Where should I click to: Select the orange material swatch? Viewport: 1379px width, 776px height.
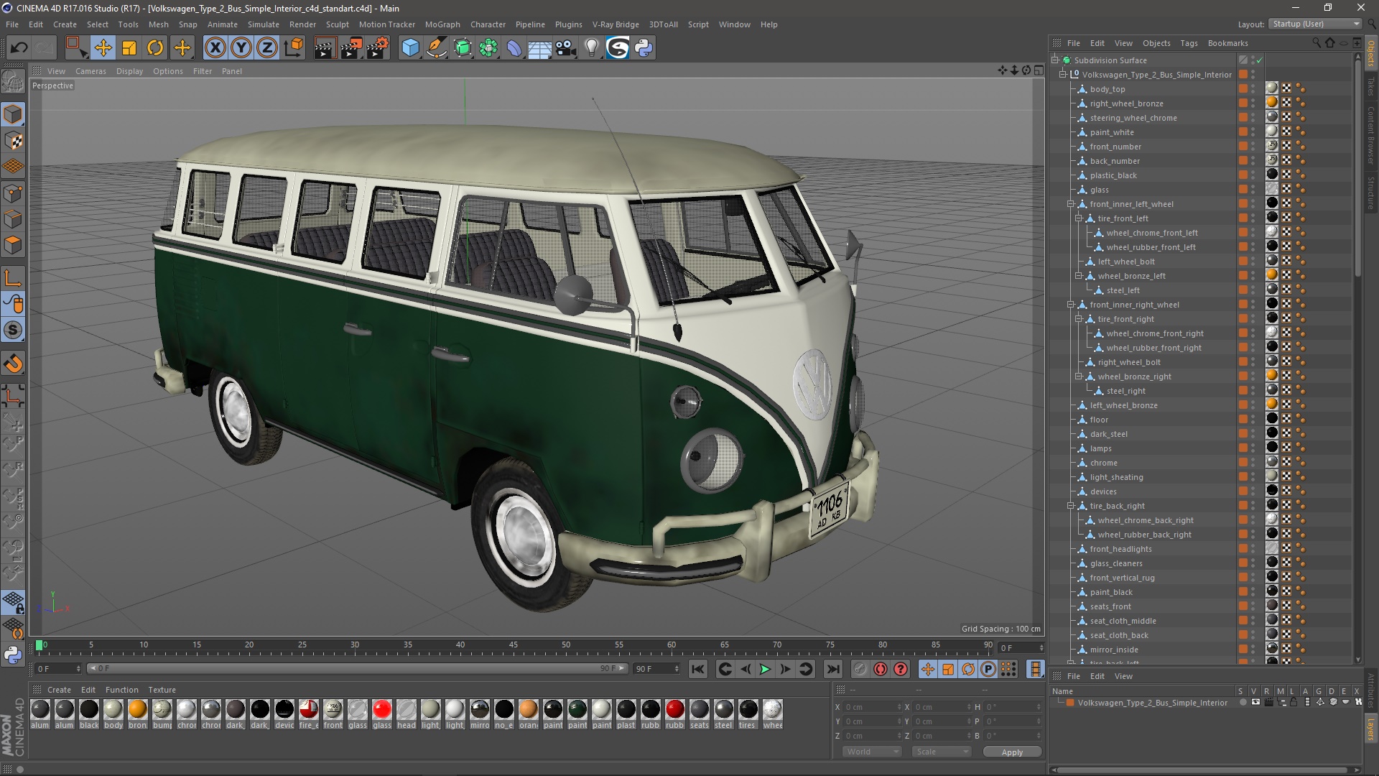[x=528, y=710]
